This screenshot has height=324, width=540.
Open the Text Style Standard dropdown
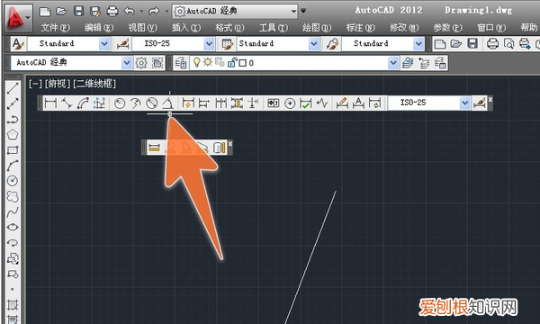tap(104, 44)
